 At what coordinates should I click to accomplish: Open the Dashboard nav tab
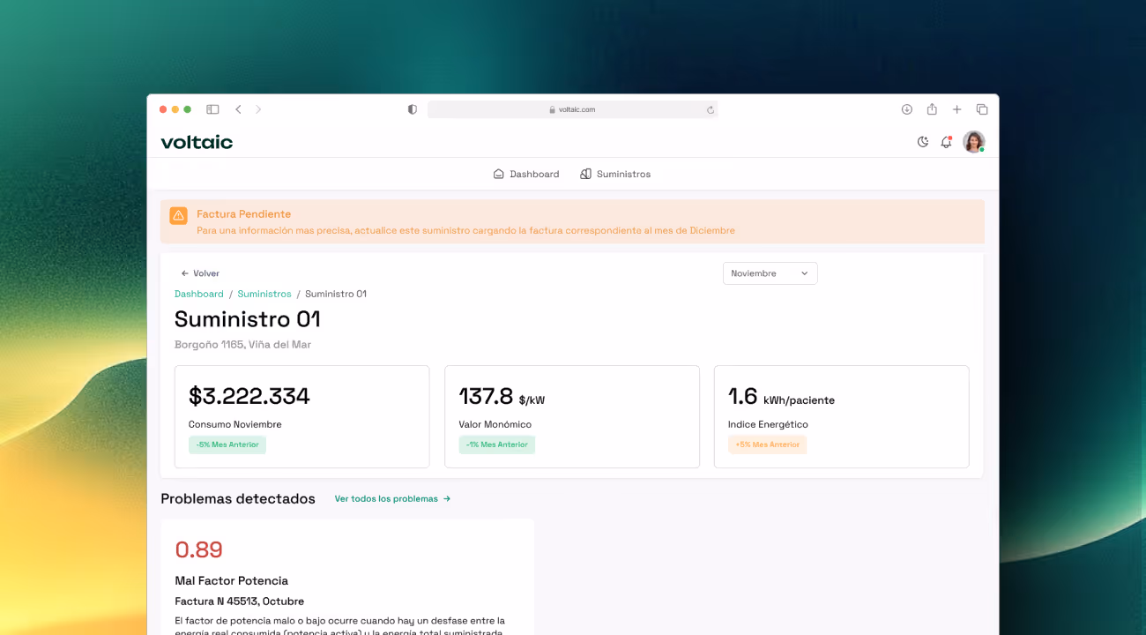coord(526,174)
